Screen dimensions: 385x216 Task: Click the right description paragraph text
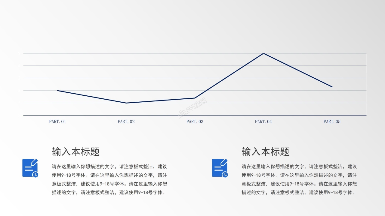[x=299, y=179]
